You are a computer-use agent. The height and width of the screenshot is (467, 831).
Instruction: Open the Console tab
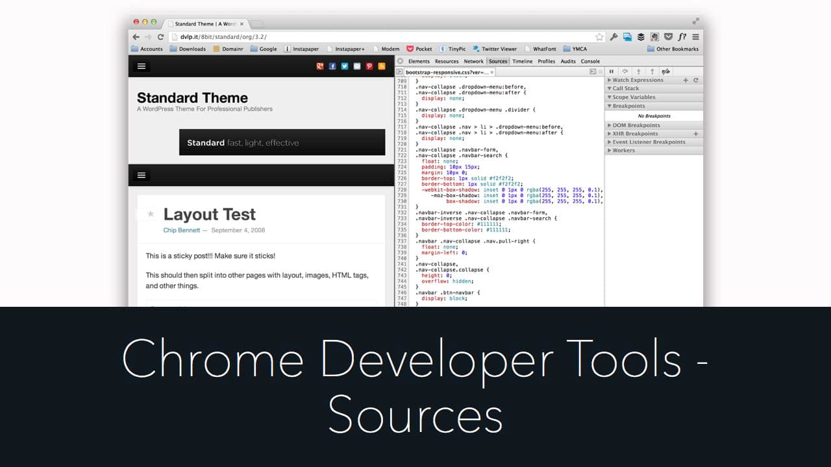point(590,62)
